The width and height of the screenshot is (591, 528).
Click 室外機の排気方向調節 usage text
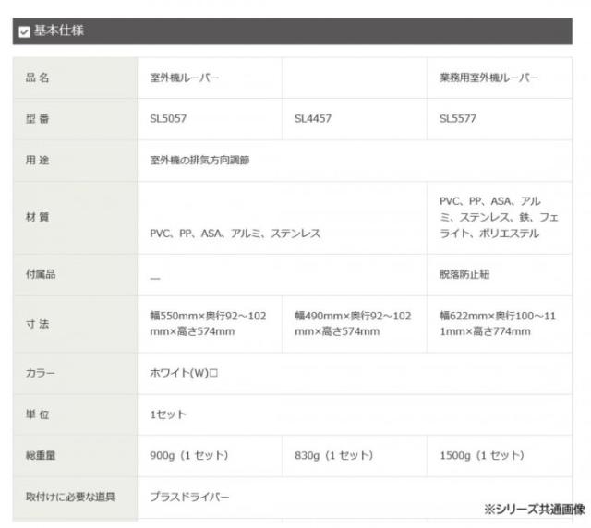pos(199,160)
